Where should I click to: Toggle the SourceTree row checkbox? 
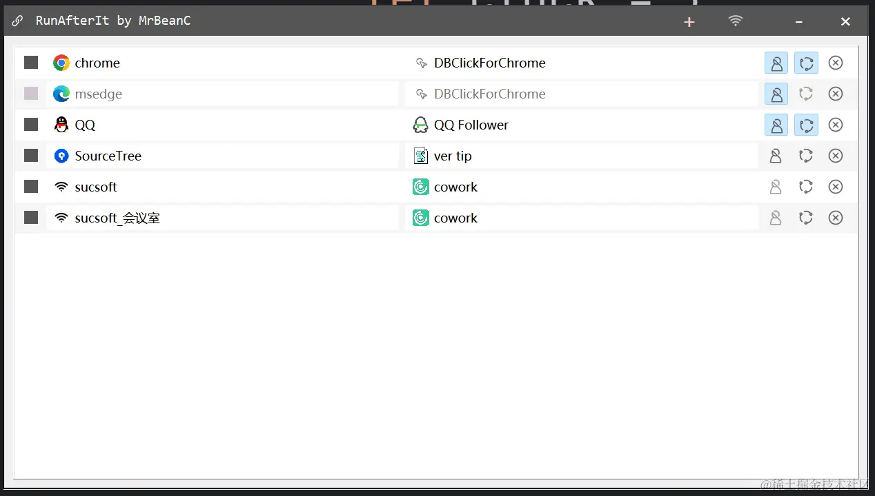(x=31, y=156)
